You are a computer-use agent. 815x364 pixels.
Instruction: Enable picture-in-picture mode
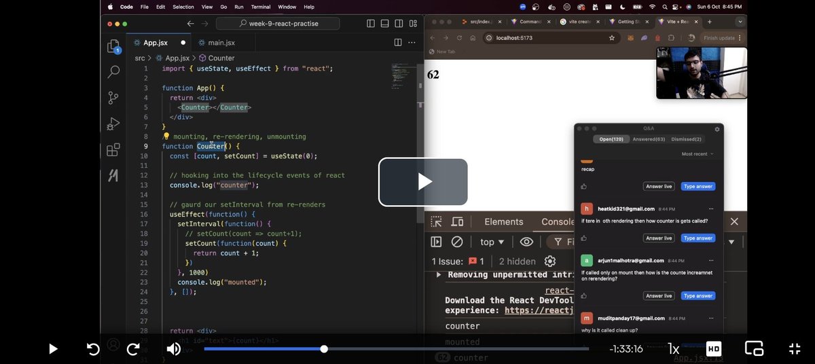pyautogui.click(x=754, y=348)
